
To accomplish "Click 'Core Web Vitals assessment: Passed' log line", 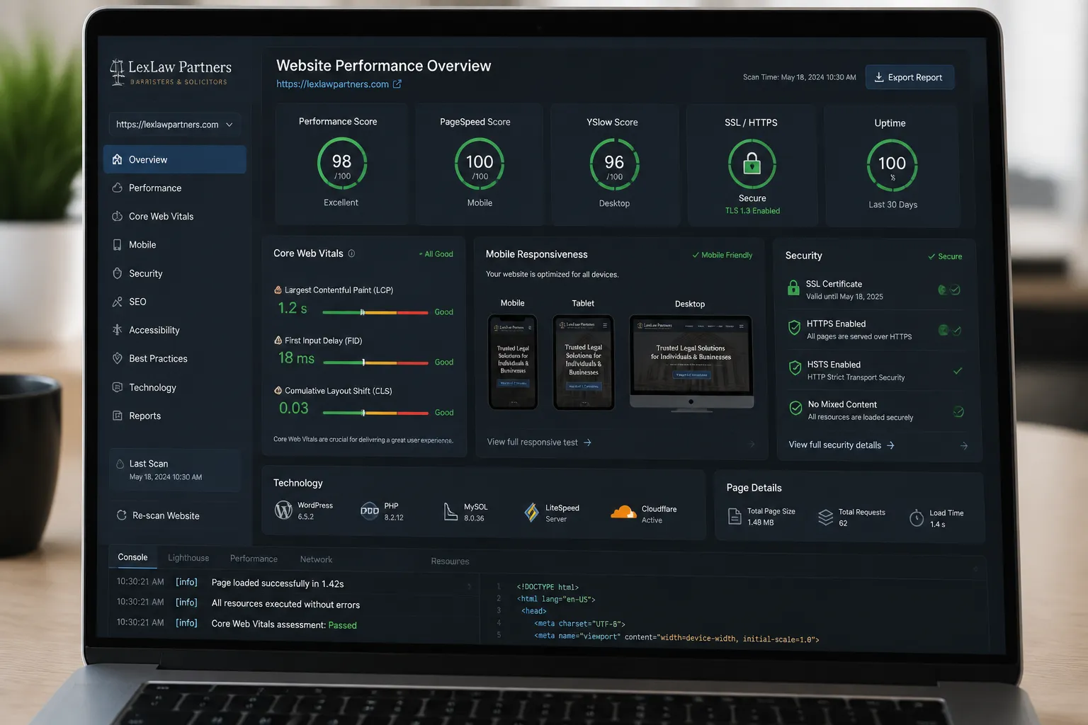I will 284,624.
